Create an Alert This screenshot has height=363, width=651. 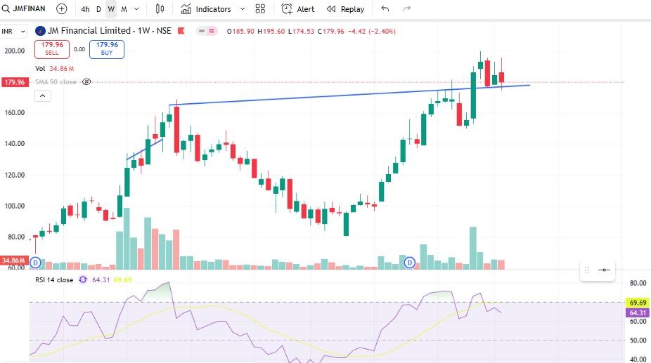pyautogui.click(x=298, y=8)
